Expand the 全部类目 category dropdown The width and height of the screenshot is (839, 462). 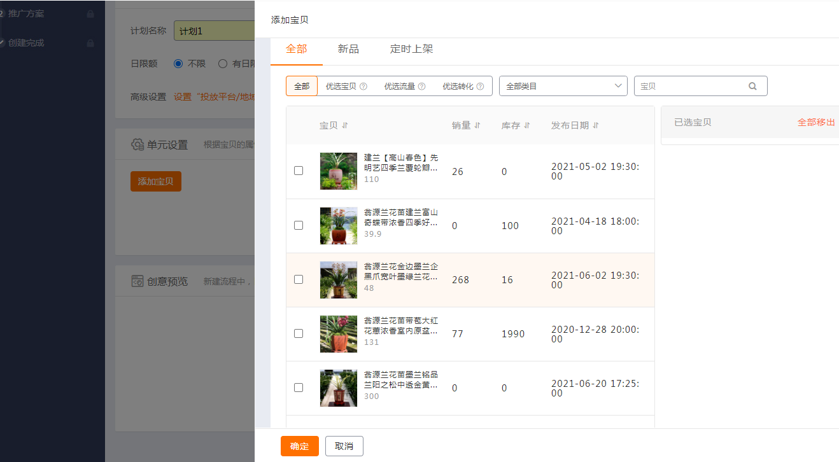563,86
